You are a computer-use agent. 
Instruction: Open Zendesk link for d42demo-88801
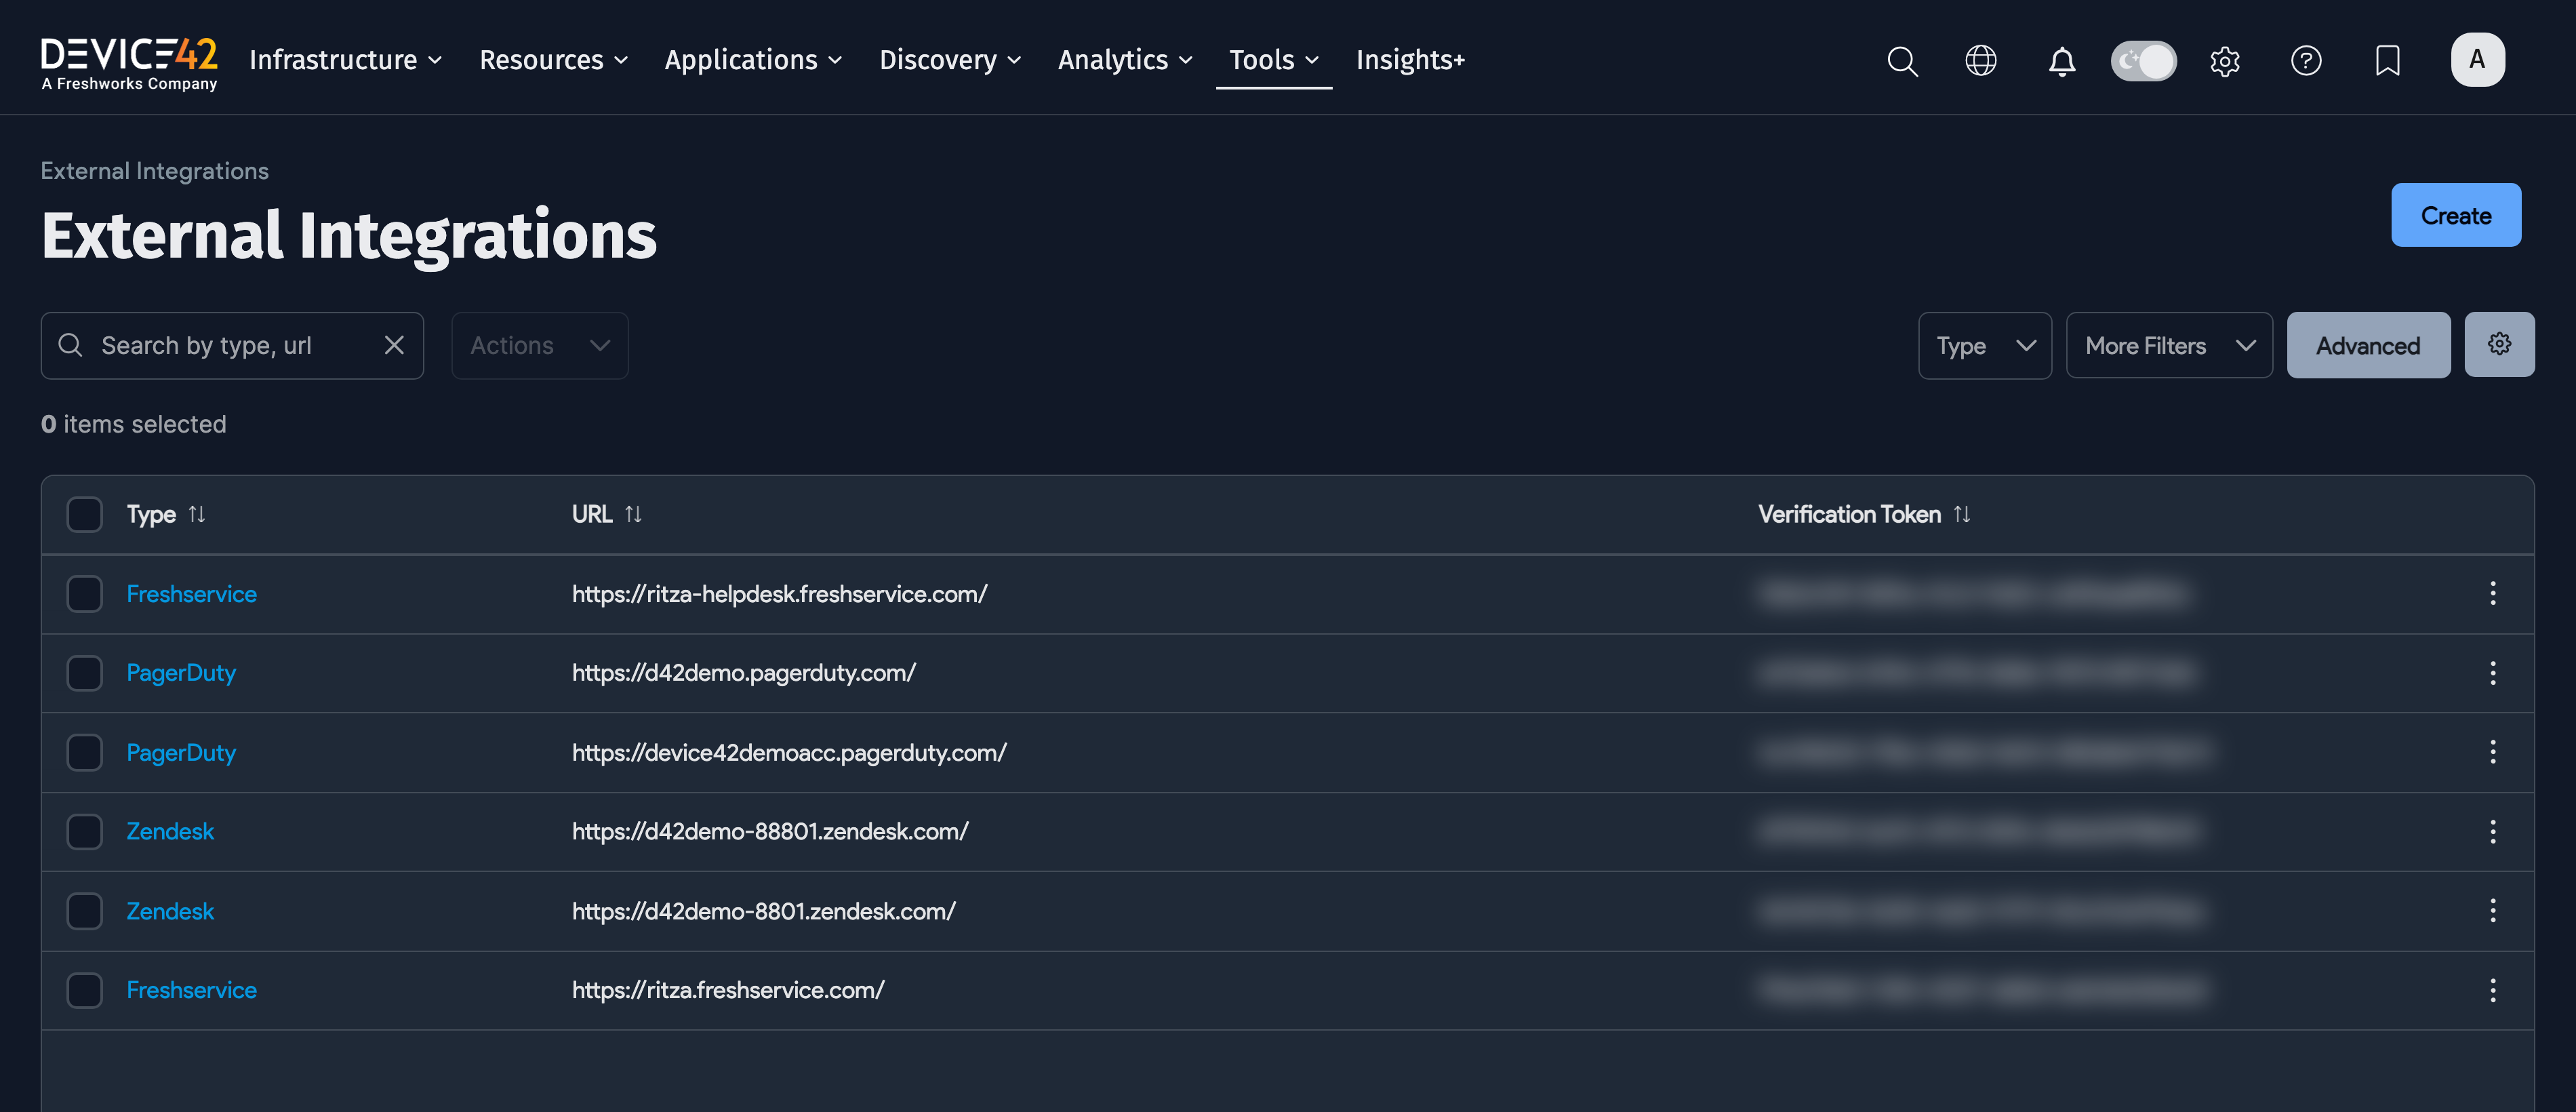pos(170,831)
